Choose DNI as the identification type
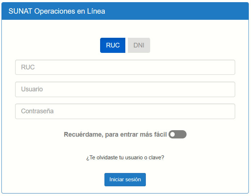This screenshot has height=196, width=251. [x=139, y=45]
